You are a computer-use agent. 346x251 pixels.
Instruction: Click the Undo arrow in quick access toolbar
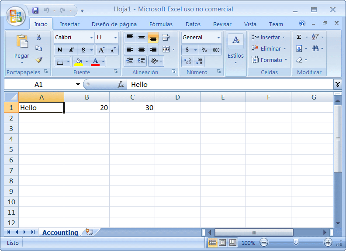coord(46,10)
